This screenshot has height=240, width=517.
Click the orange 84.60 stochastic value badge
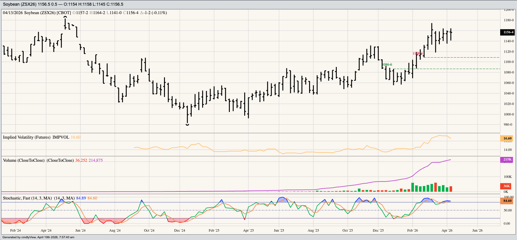pyautogui.click(x=507, y=201)
